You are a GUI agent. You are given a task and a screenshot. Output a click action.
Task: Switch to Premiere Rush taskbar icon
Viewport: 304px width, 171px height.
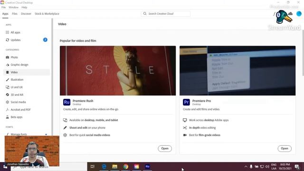[x=147, y=166]
